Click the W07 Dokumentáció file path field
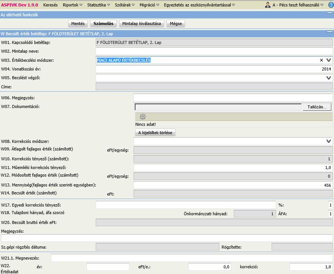Screen dimensions: 334x274 pos(218,107)
